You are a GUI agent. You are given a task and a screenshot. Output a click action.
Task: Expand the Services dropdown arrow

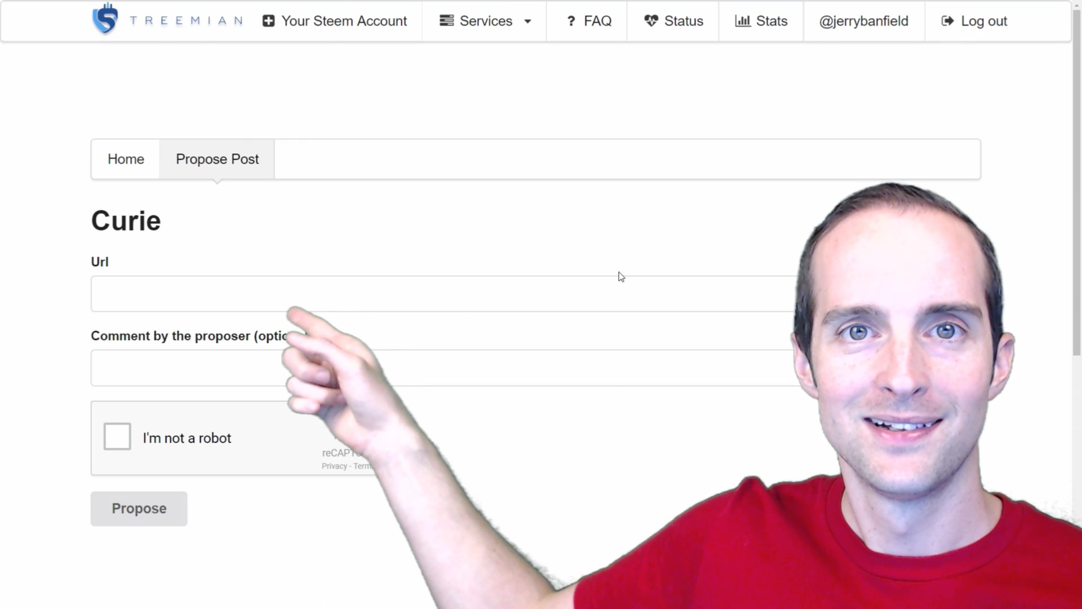527,21
